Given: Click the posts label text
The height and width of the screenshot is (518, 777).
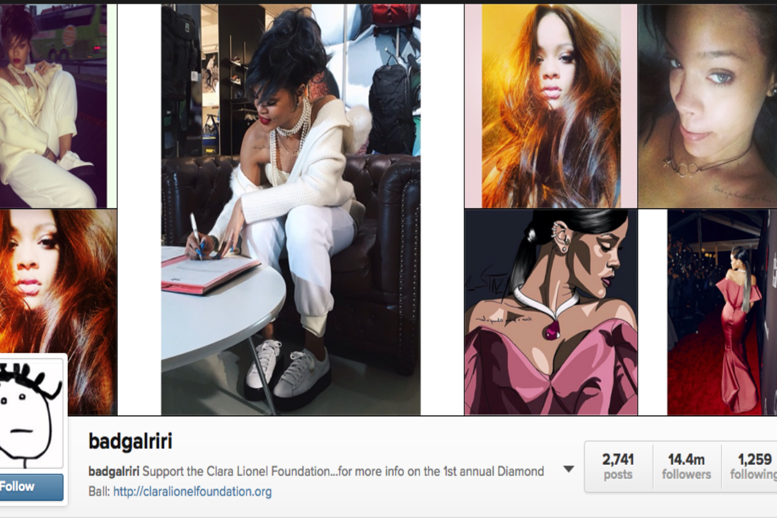Looking at the screenshot, I should 618,474.
